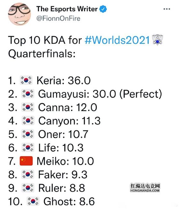Open the @FionnOnFire handle
The height and width of the screenshot is (209, 179).
(58, 18)
